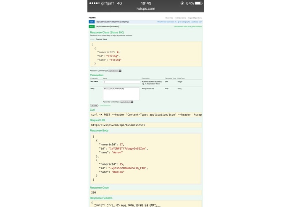Tap the rotation lock icon in status bar

182,3
